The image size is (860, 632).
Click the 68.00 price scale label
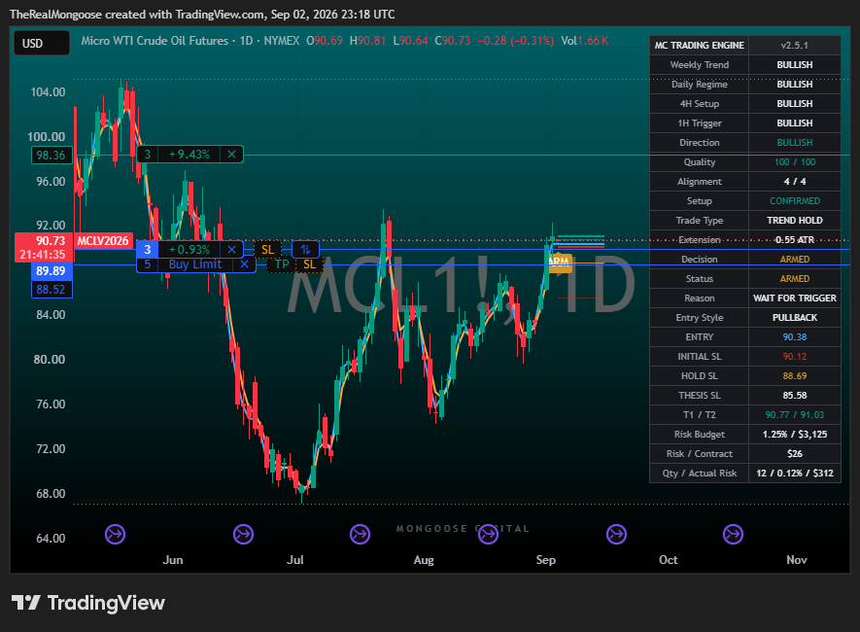click(x=51, y=494)
